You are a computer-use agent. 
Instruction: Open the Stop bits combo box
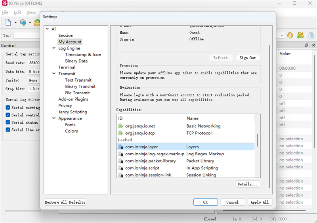(x=34, y=89)
